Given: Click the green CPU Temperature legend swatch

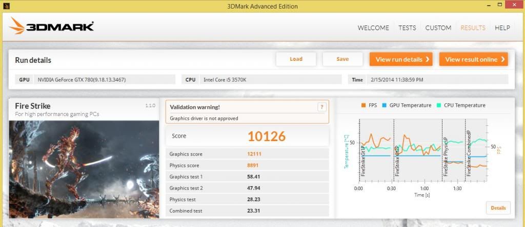Looking at the screenshot, I should pos(438,105).
